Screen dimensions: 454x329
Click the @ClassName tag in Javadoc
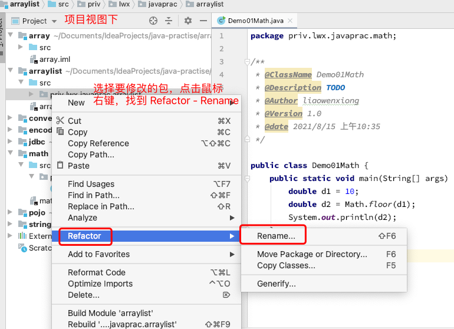pos(288,74)
